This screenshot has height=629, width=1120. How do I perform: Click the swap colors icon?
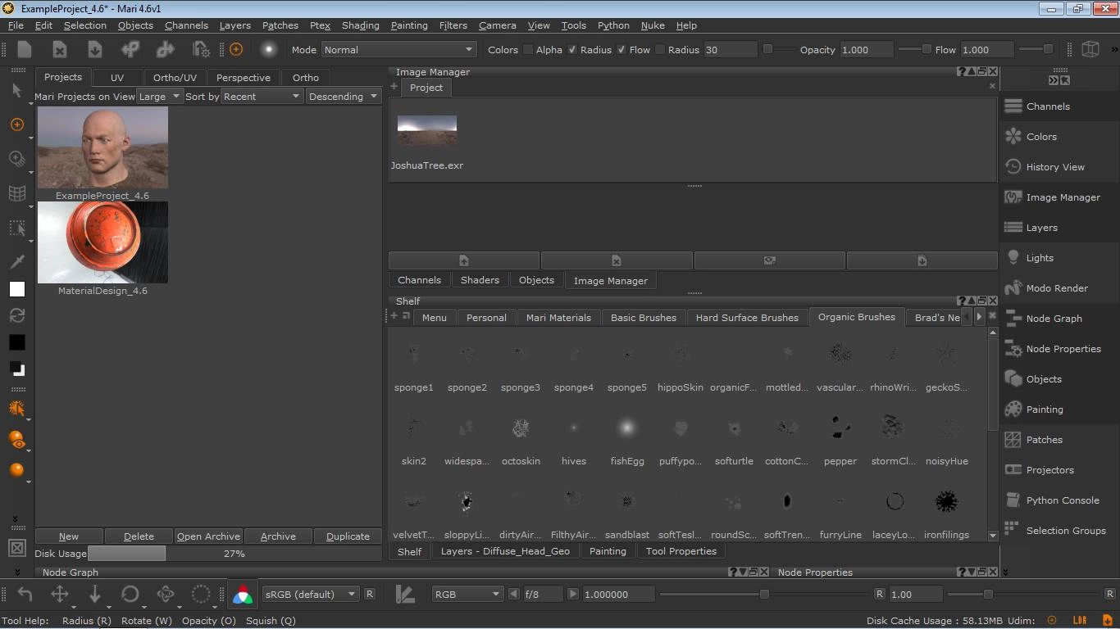[x=16, y=315]
